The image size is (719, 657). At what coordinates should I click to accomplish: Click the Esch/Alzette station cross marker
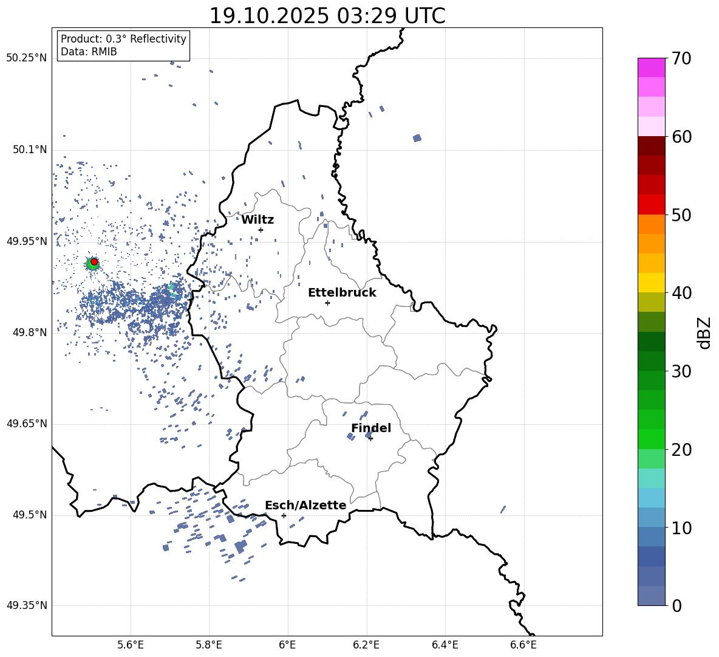pyautogui.click(x=284, y=515)
